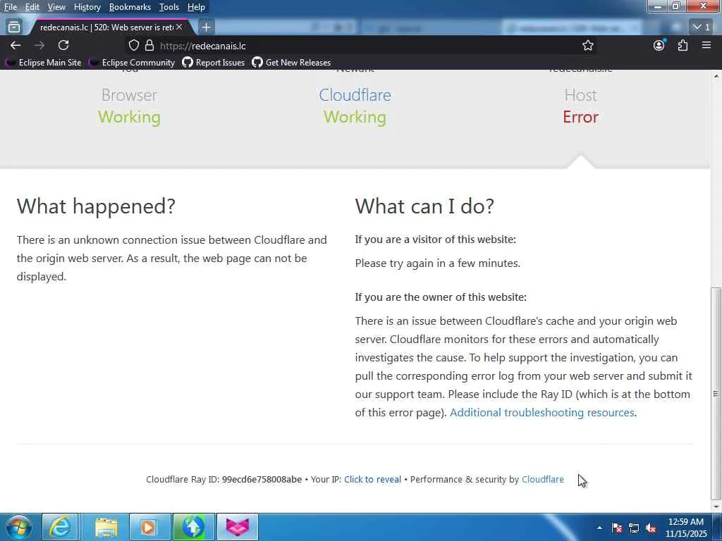Image resolution: width=722 pixels, height=541 pixels.
Task: Restore down the browser window
Action: pyautogui.click(x=676, y=6)
